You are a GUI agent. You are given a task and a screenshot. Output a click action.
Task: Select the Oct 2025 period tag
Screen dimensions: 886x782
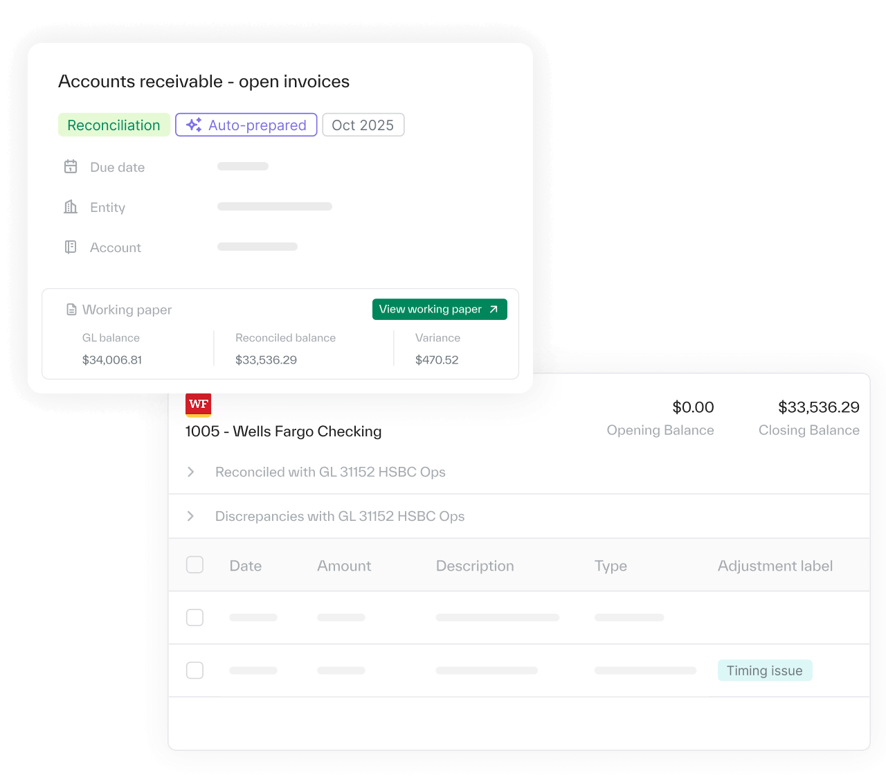[x=363, y=125]
